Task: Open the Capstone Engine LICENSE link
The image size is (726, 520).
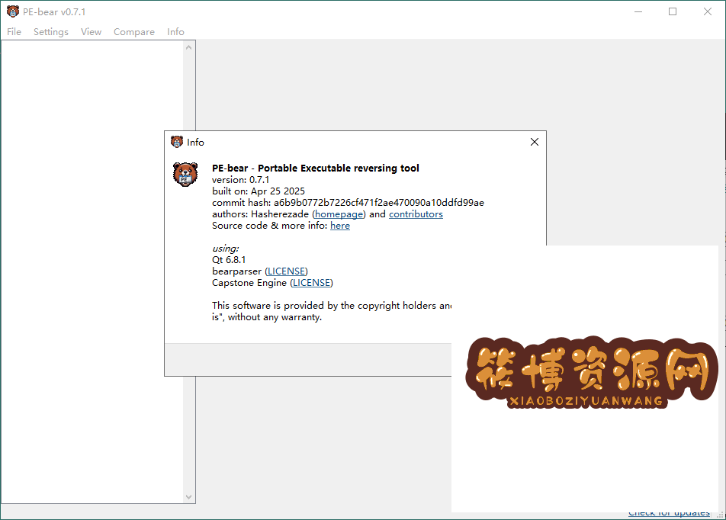Action: [312, 282]
